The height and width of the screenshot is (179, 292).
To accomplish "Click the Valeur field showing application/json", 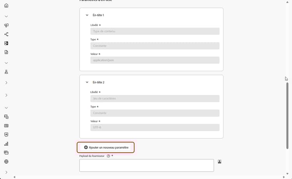I will click(155, 60).
